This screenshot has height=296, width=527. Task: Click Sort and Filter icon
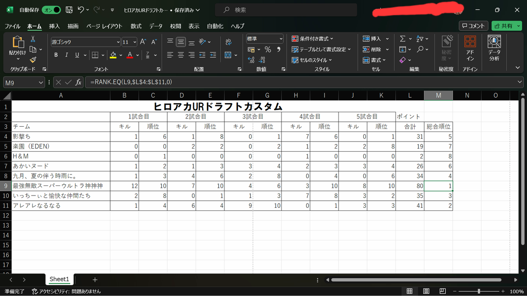click(419, 39)
